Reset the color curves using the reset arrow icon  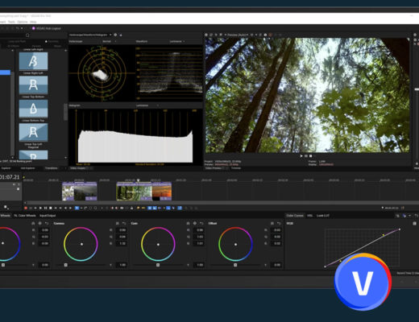pyautogui.click(x=416, y=216)
